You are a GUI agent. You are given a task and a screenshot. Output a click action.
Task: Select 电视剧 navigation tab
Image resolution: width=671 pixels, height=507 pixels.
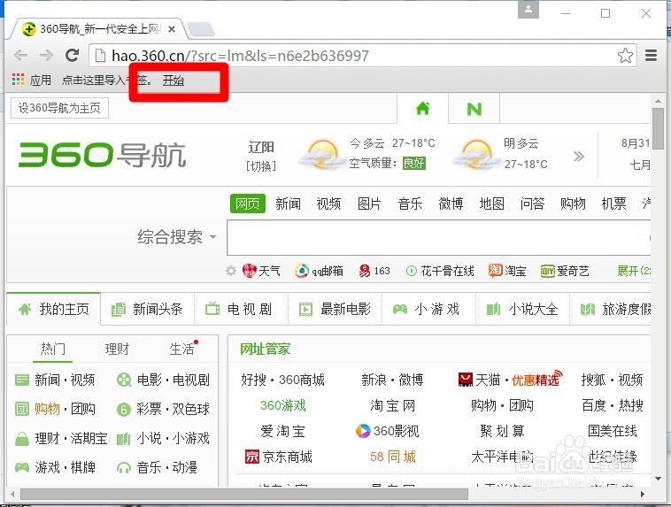241,309
